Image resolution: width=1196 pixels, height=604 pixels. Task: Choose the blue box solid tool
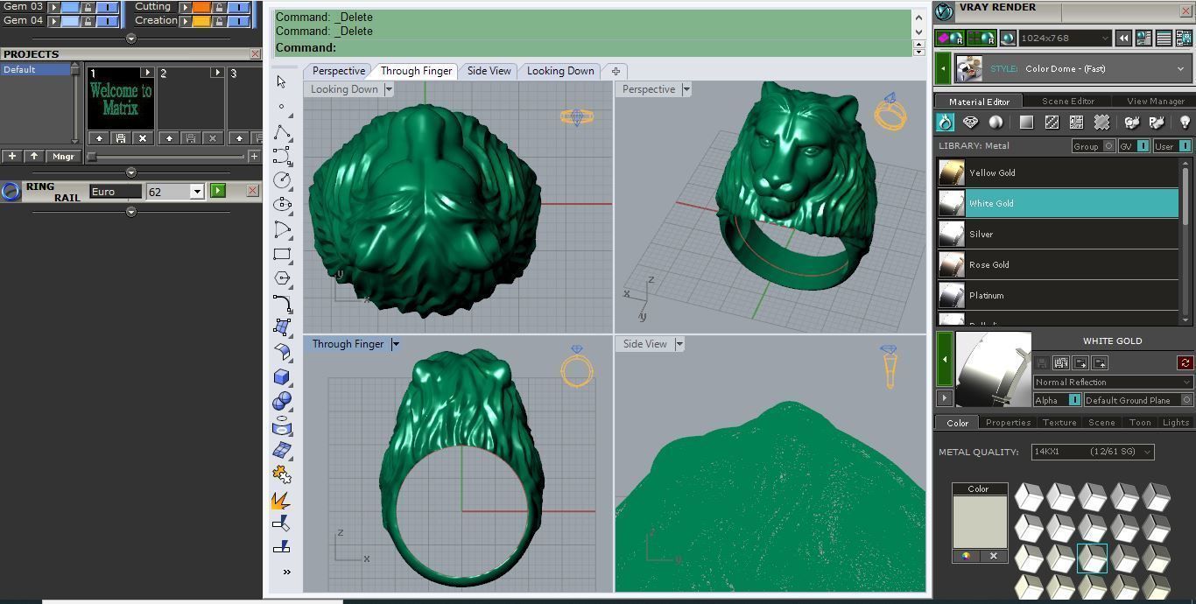282,376
